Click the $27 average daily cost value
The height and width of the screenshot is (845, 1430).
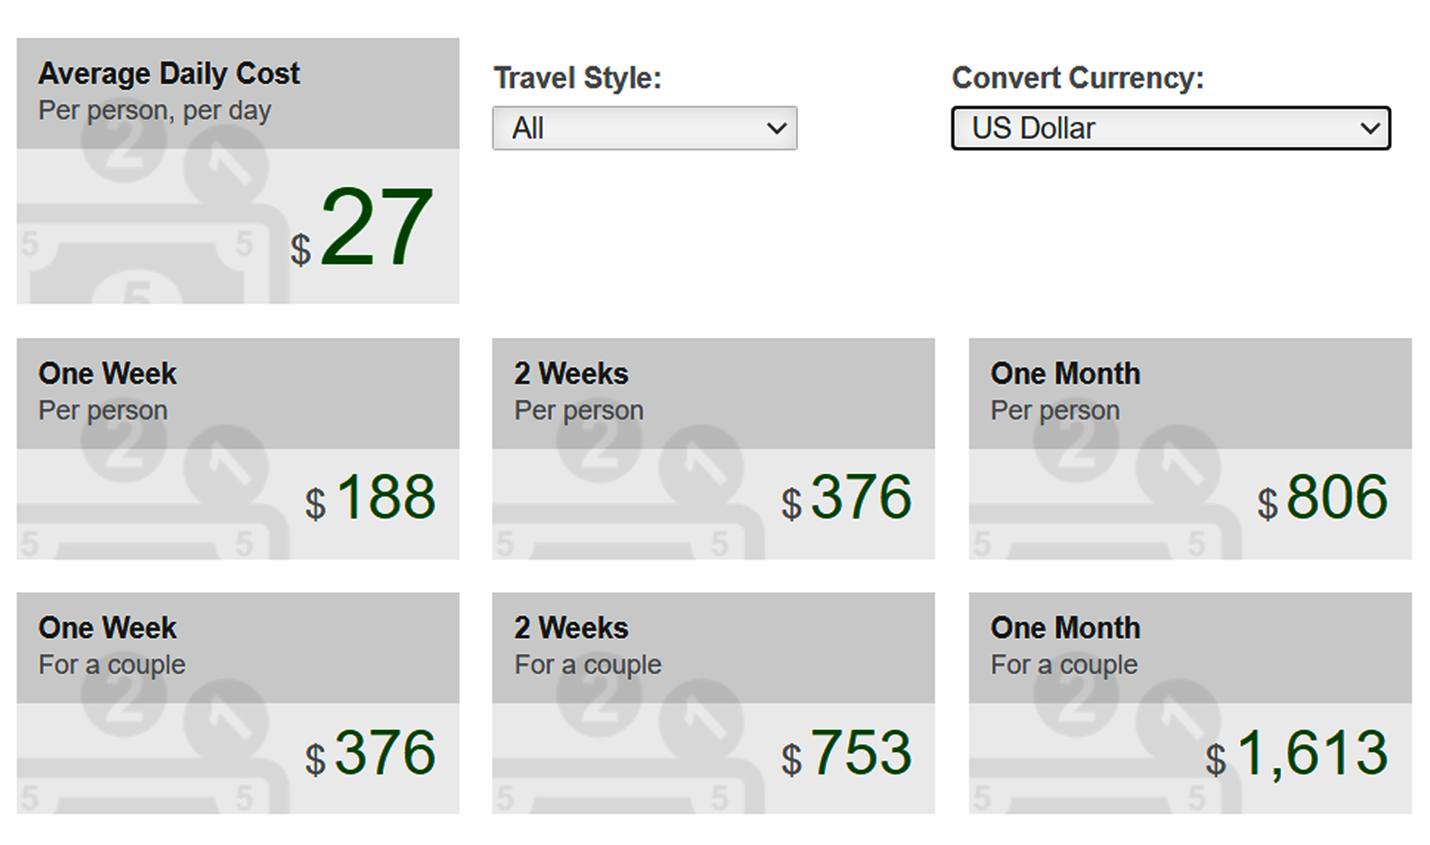pyautogui.click(x=362, y=228)
